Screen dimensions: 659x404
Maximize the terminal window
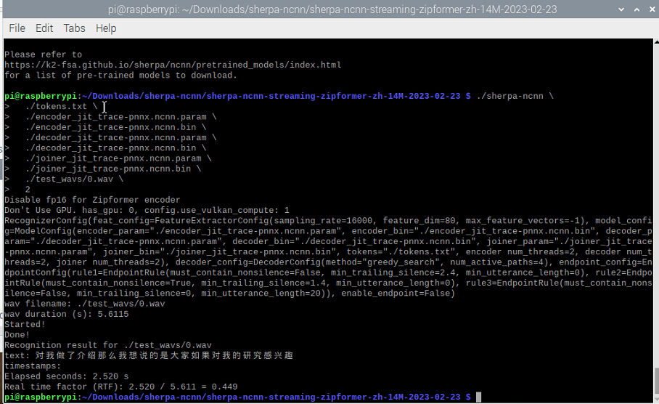[637, 9]
